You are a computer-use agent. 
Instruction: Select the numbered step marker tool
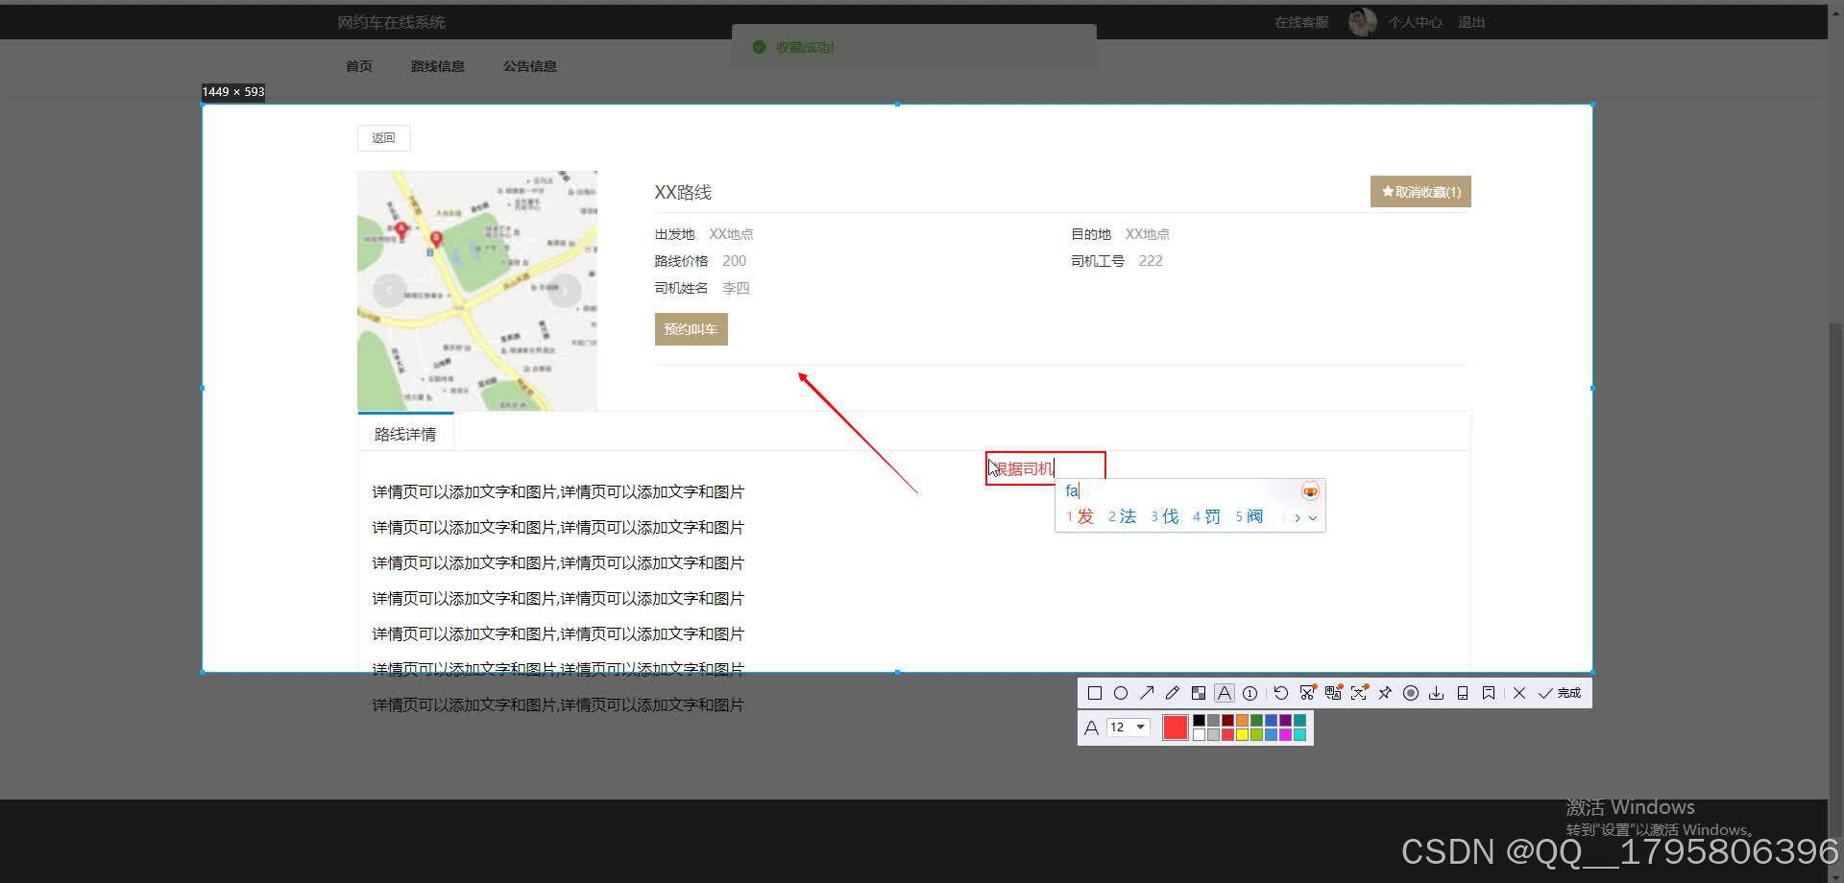point(1250,693)
